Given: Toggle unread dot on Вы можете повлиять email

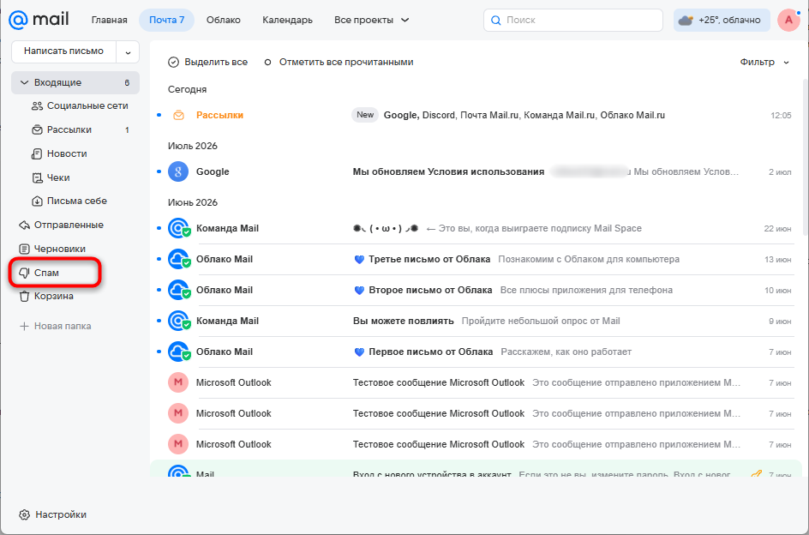Looking at the screenshot, I should click(159, 320).
